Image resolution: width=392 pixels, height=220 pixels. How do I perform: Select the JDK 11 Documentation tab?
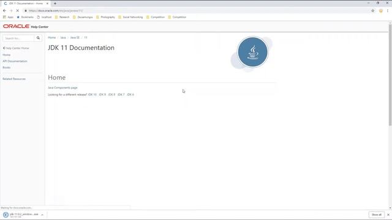click(26, 4)
